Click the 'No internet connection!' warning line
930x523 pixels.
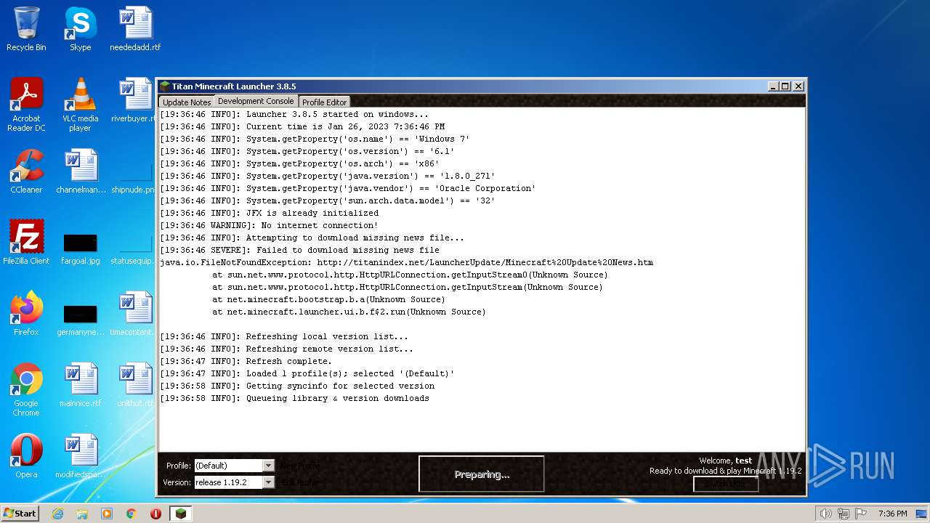(x=269, y=225)
